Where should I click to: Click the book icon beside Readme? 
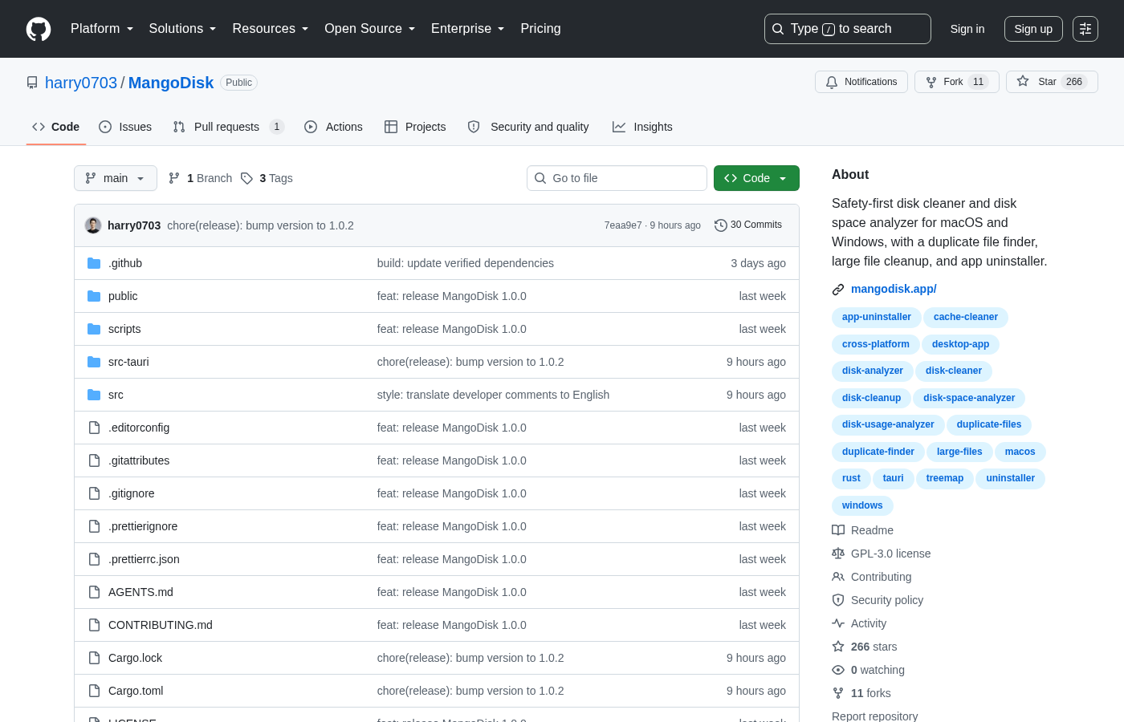(838, 530)
